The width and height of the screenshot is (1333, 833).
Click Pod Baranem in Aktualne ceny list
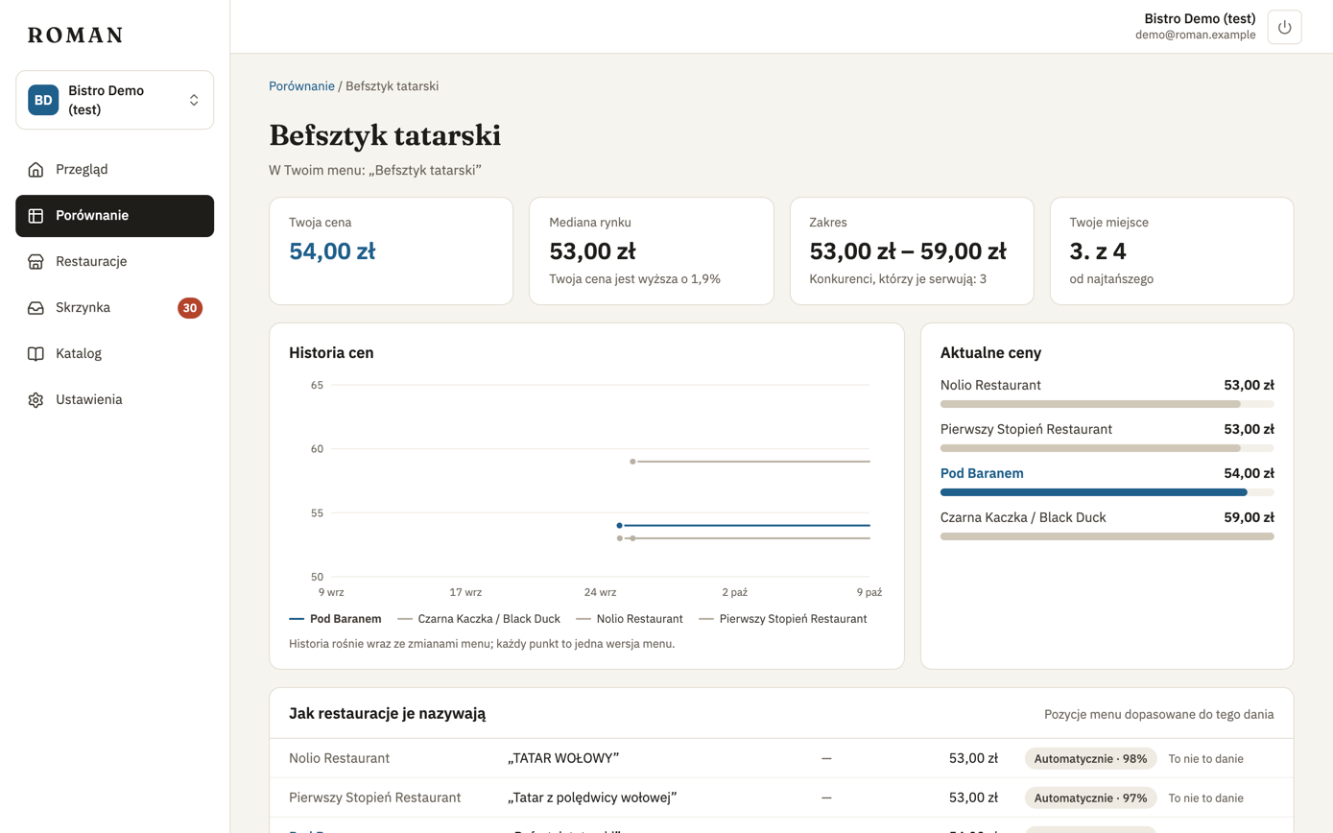[x=982, y=473]
